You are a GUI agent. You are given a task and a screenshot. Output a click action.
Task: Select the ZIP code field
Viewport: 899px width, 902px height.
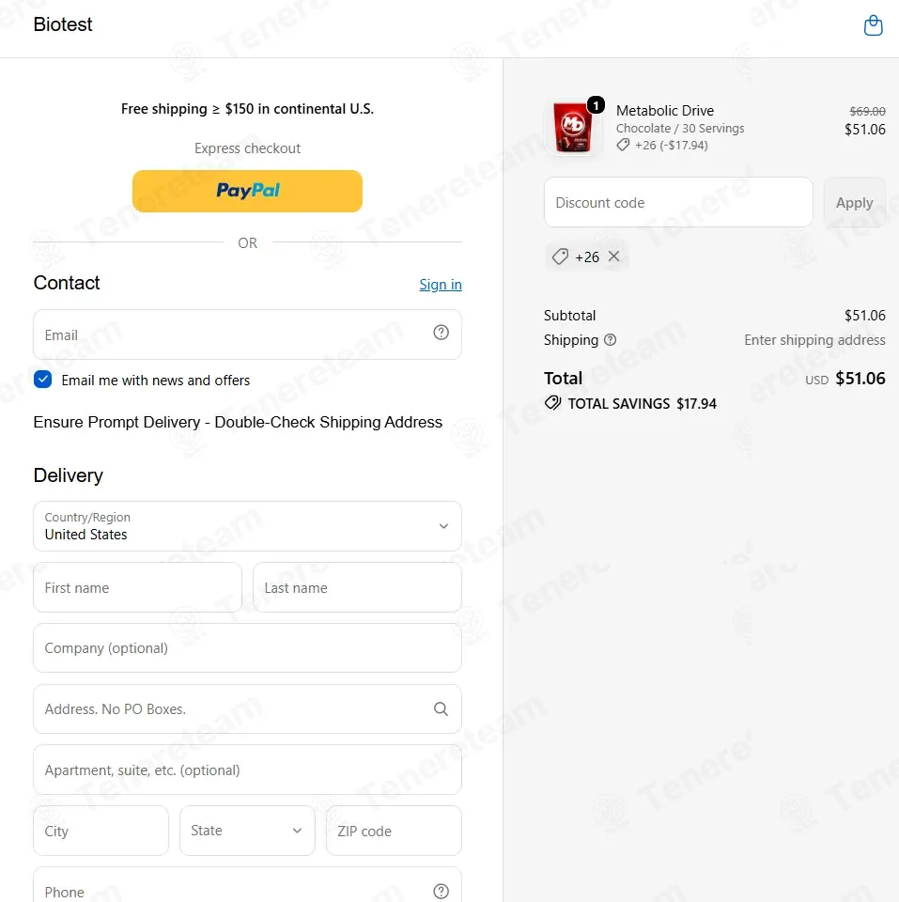pos(394,831)
